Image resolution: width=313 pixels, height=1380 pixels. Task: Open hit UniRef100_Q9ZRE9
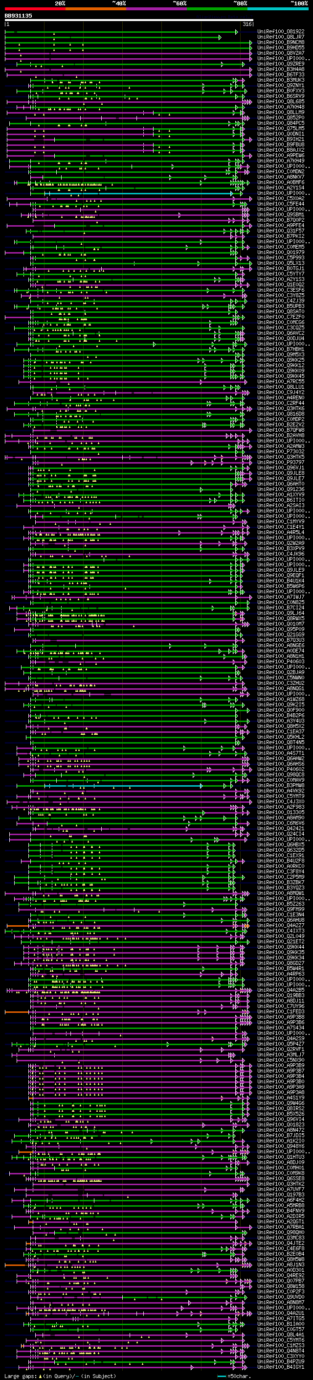click(x=281, y=64)
